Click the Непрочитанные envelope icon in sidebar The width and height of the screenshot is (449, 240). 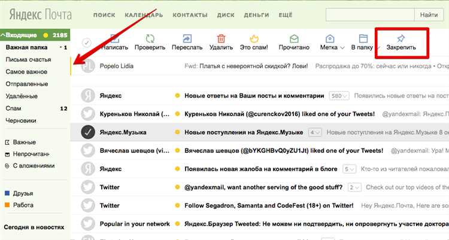coord(7,154)
